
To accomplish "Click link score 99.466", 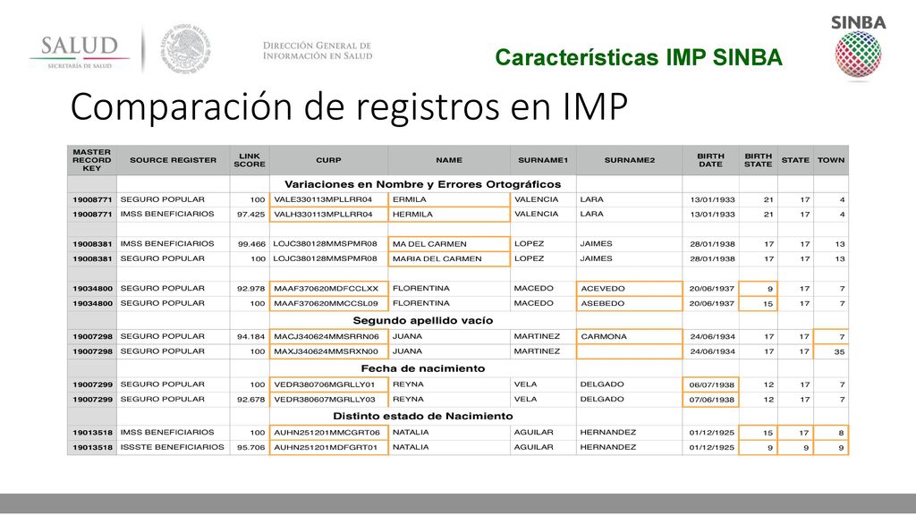I will coord(251,244).
